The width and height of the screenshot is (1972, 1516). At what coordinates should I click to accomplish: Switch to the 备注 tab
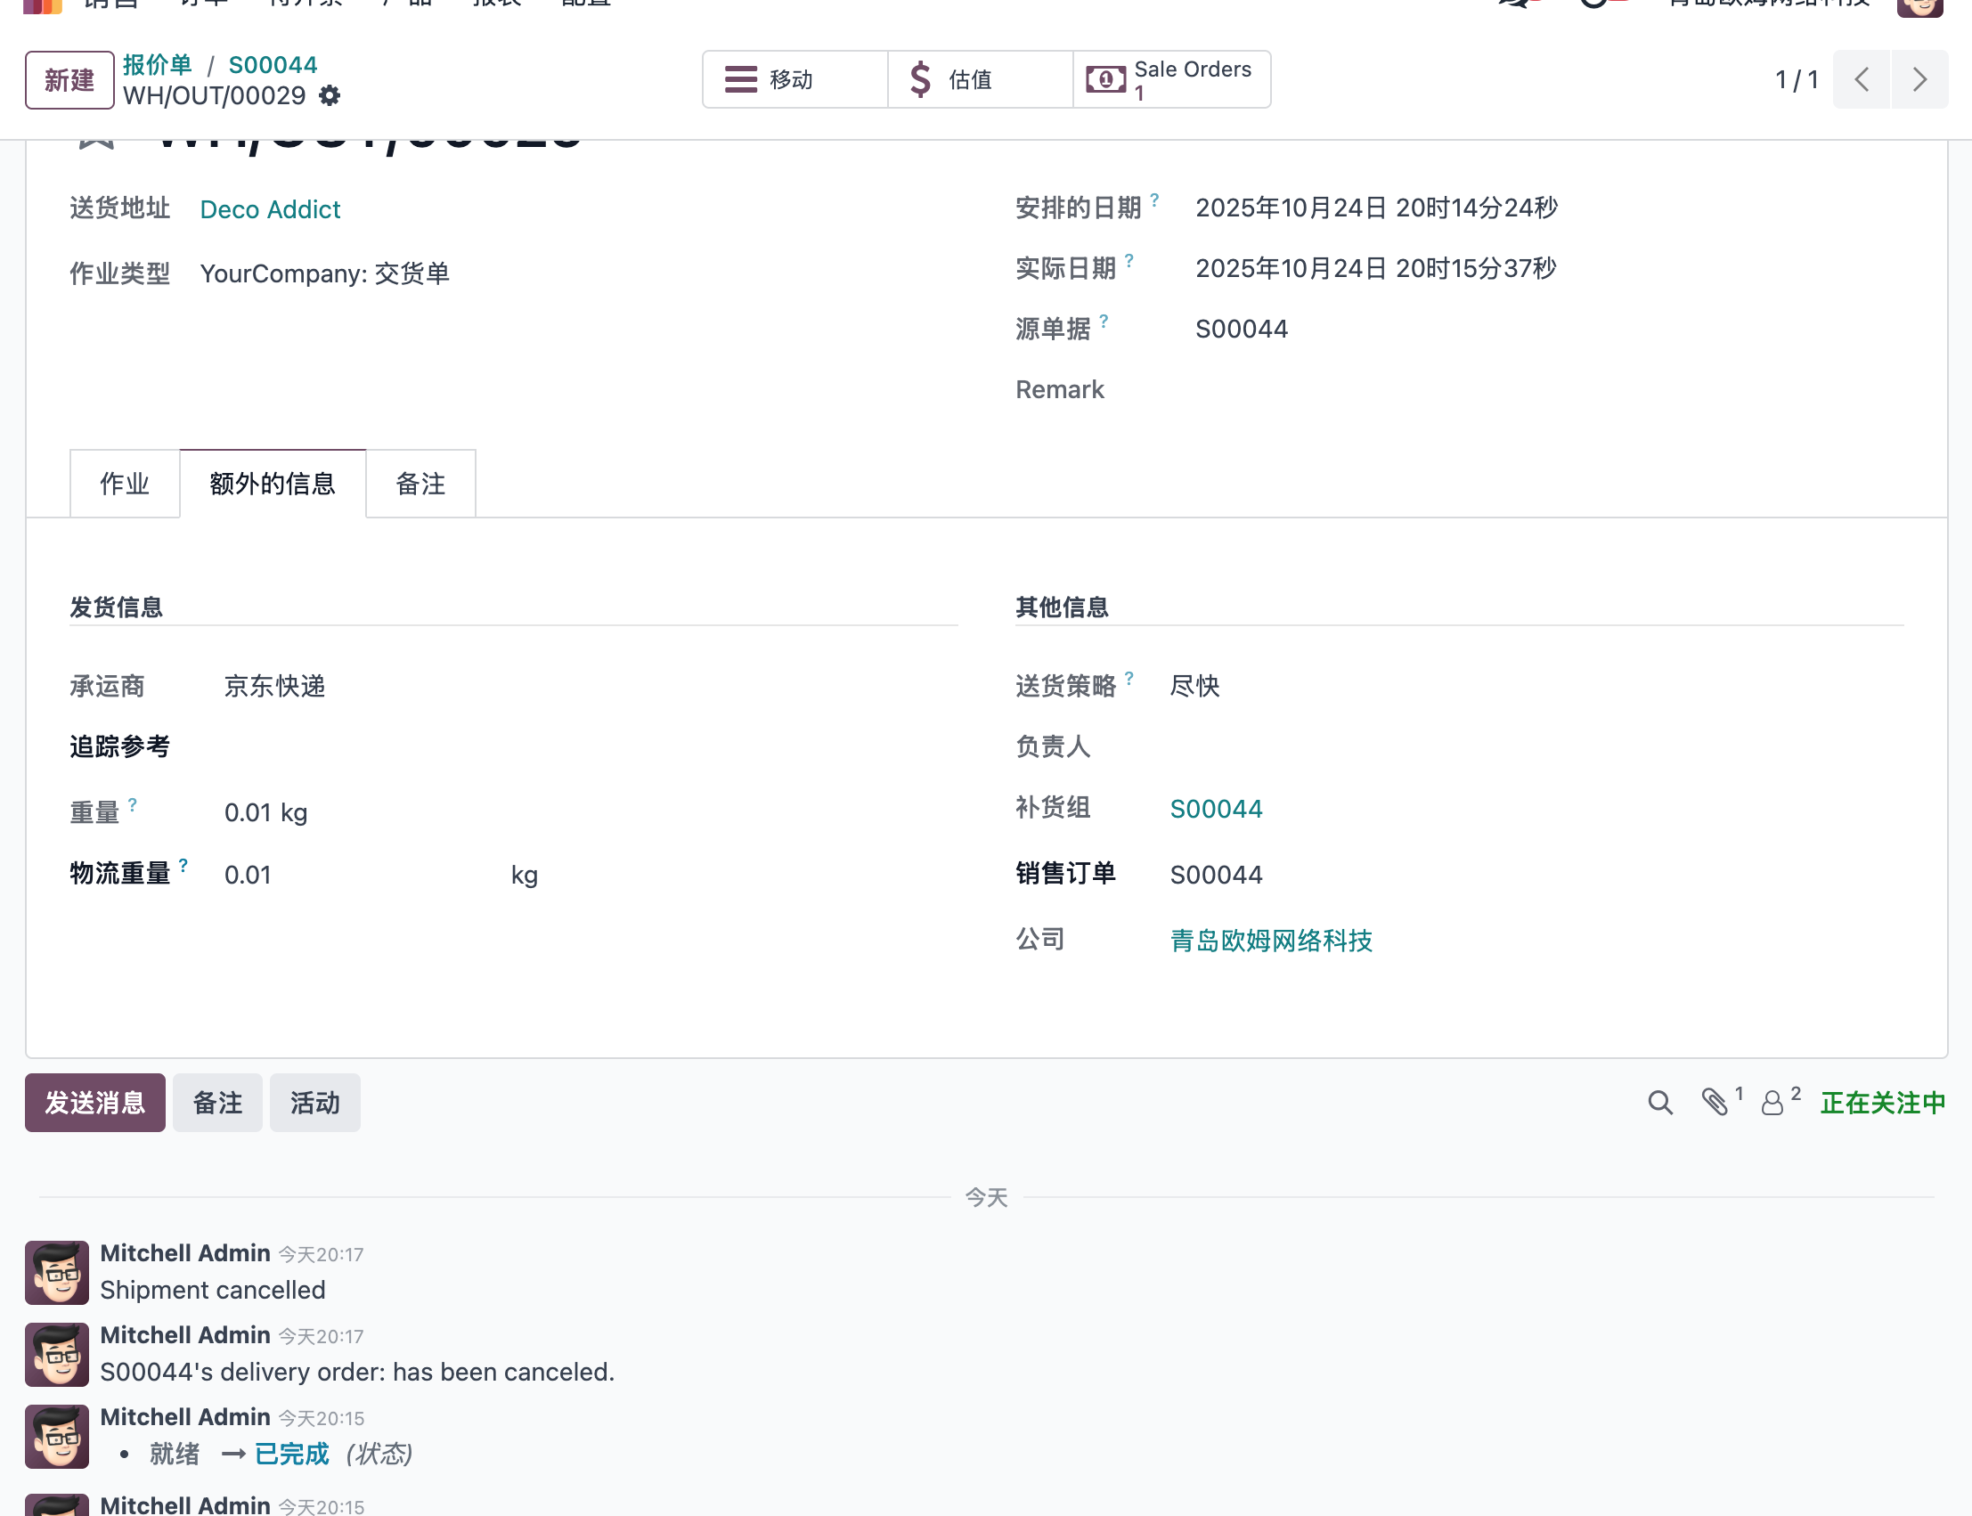(420, 484)
